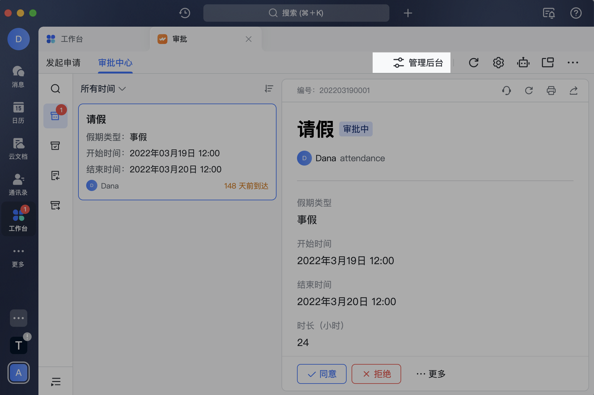Open the T app icon in sidebar
The height and width of the screenshot is (395, 594).
pyautogui.click(x=19, y=345)
